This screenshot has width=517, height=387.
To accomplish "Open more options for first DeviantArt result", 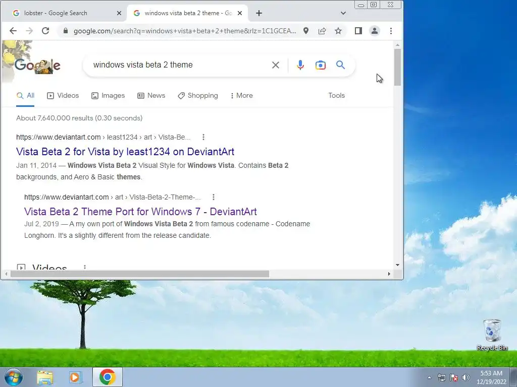I will (203, 137).
